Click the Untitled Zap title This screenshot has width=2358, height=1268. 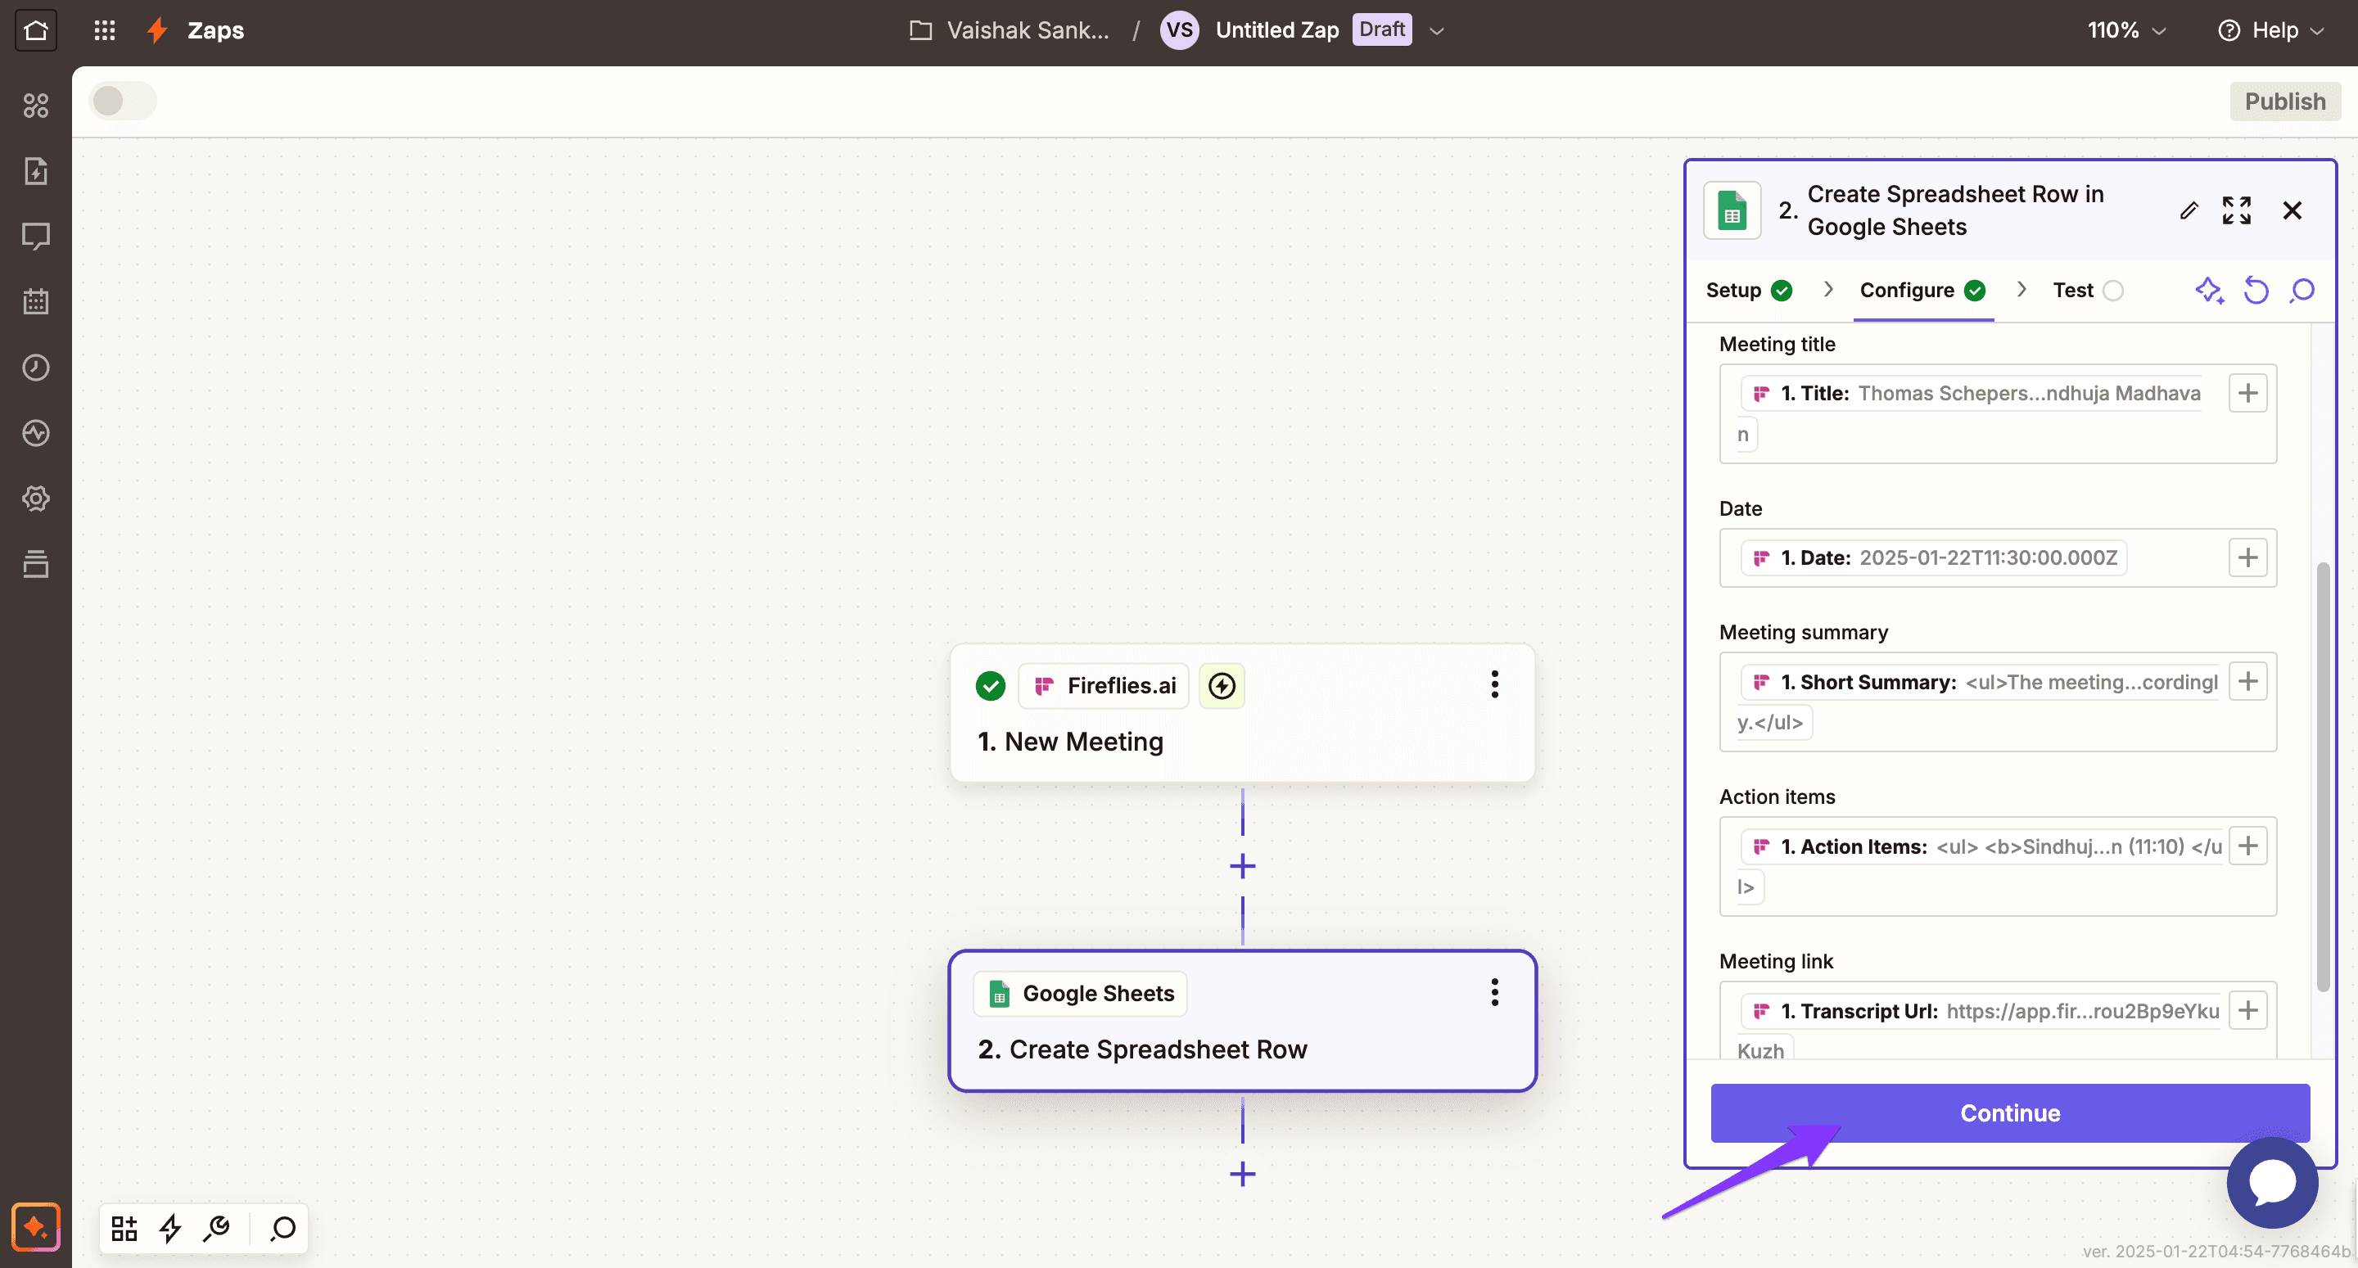click(x=1277, y=30)
